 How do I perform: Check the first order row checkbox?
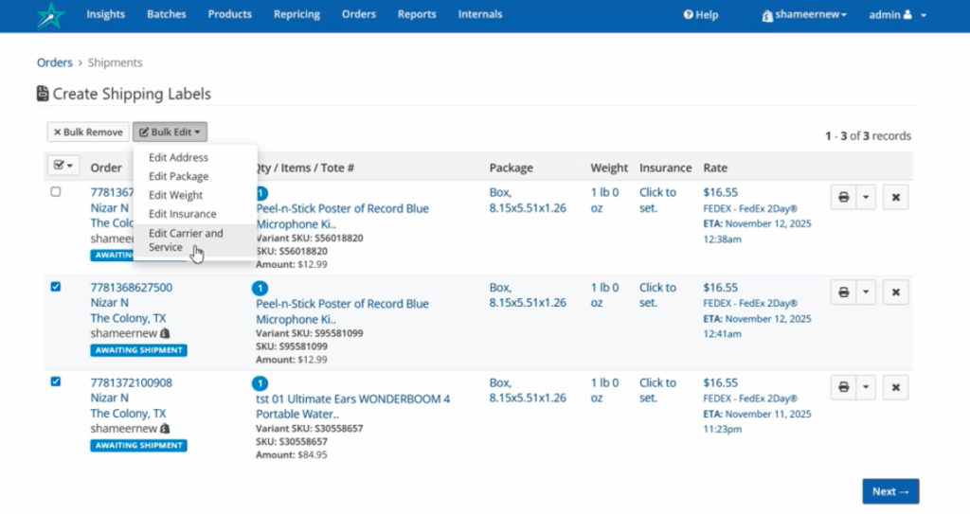click(x=56, y=191)
